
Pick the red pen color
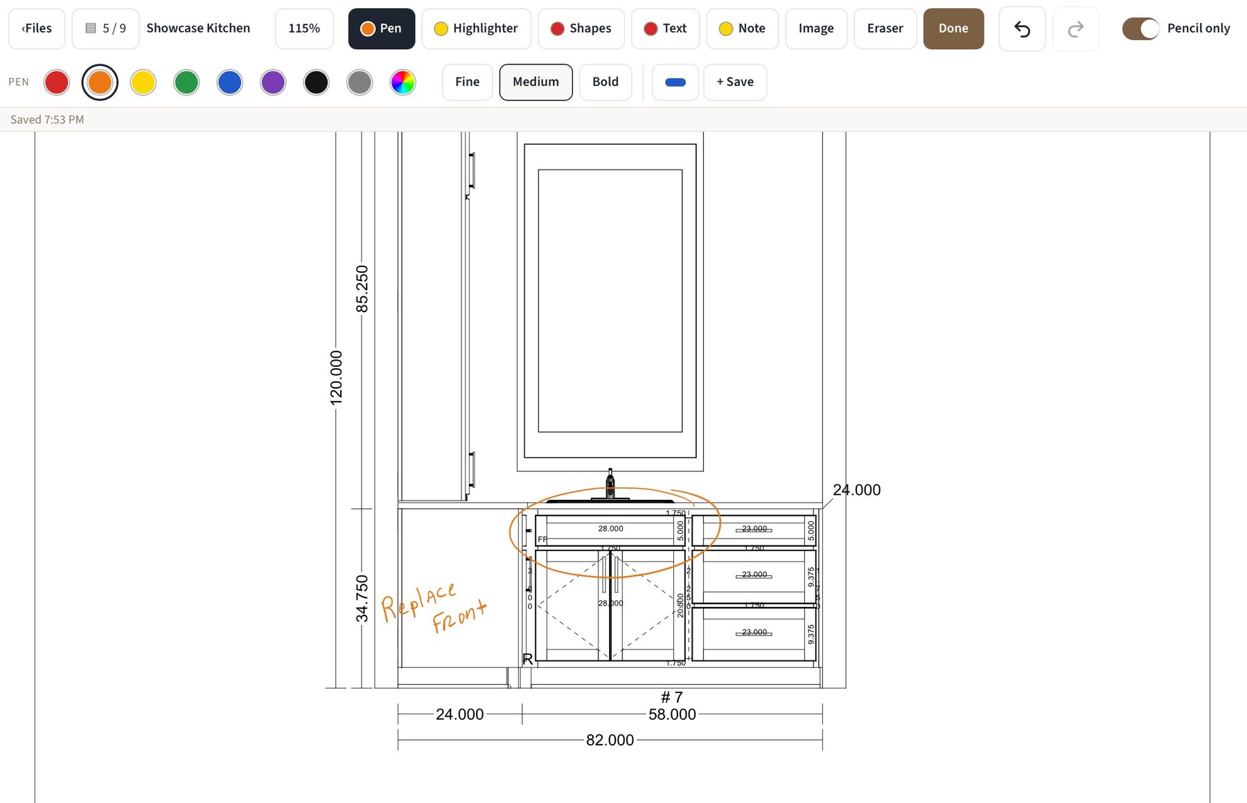click(x=57, y=82)
